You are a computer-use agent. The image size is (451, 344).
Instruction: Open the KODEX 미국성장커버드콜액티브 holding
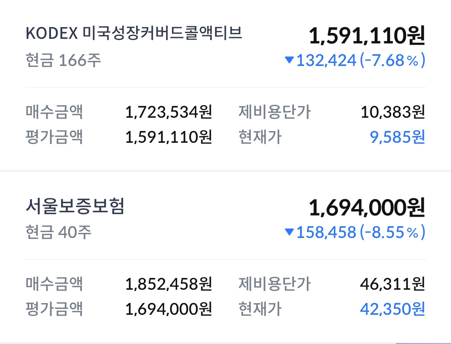point(134,33)
